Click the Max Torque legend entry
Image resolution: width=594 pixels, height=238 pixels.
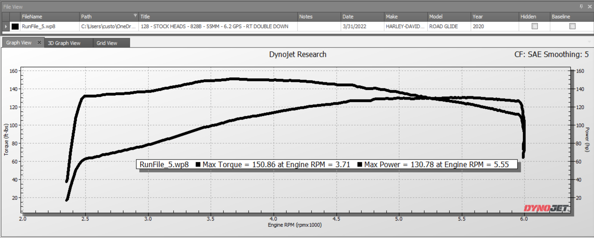[273, 165]
